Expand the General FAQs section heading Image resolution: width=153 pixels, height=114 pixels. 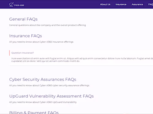(23, 19)
